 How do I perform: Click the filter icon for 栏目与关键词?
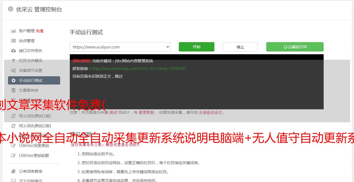pos(13,61)
